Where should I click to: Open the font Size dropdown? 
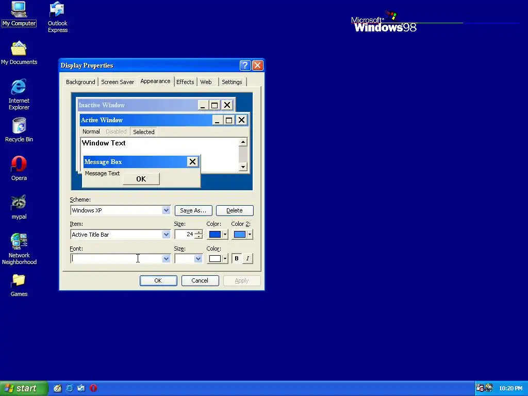[198, 259]
